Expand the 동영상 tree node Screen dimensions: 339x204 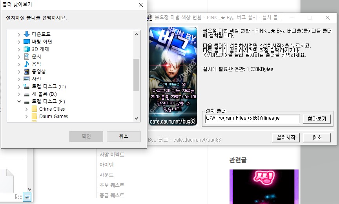(x=19, y=72)
